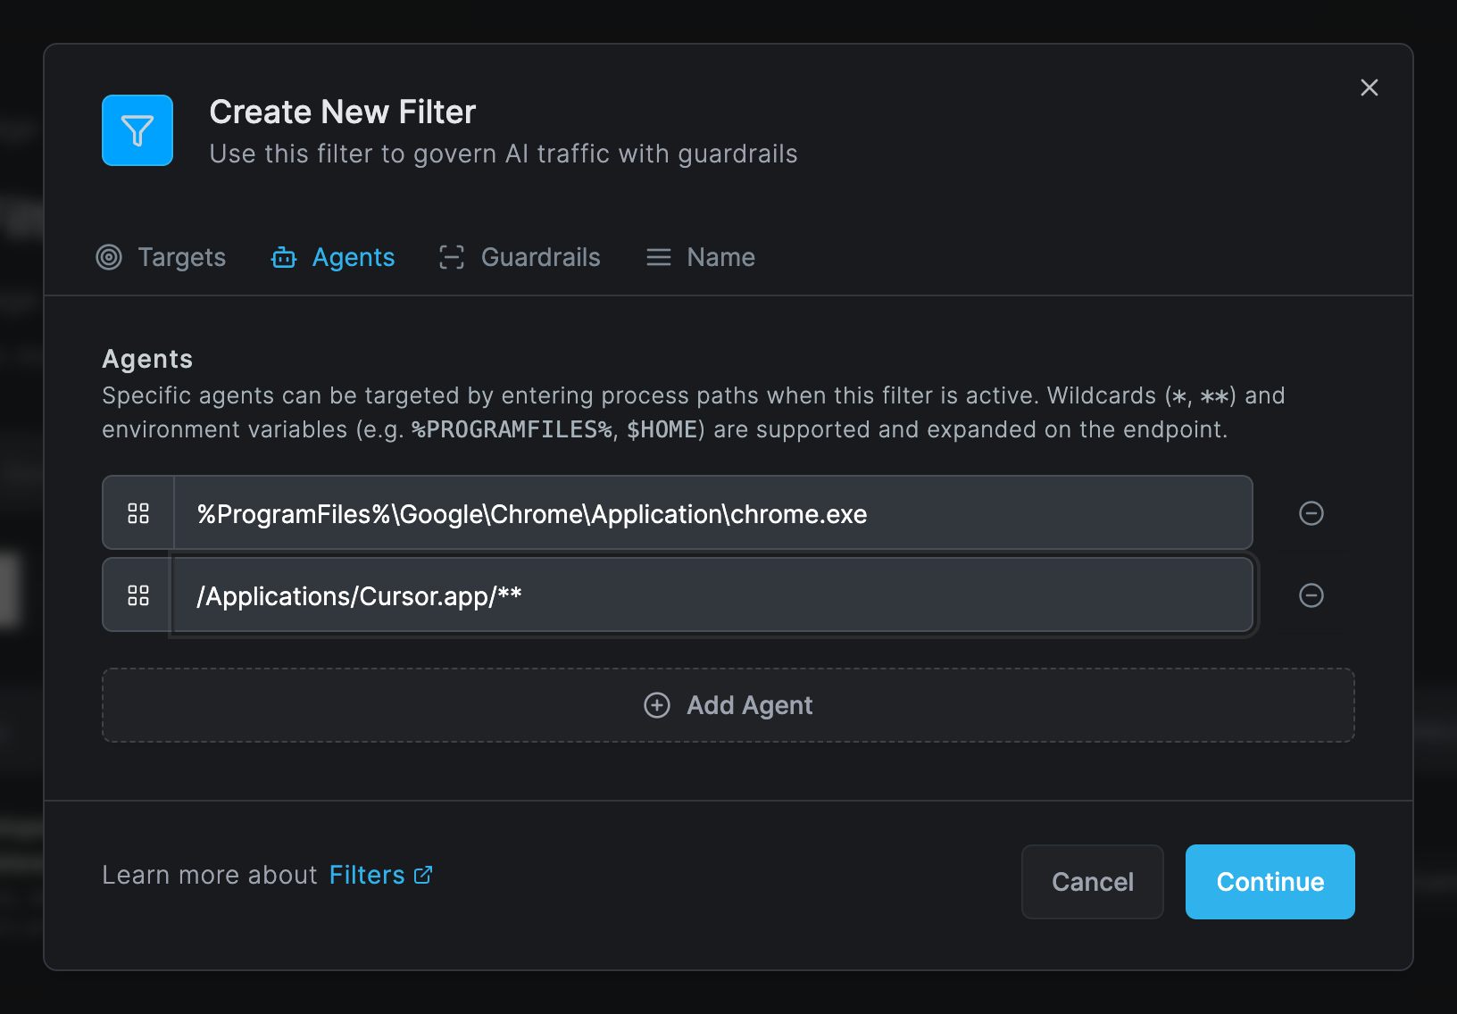Click the $HOME example in the description
Image resolution: width=1457 pixels, height=1014 pixels.
tap(662, 430)
